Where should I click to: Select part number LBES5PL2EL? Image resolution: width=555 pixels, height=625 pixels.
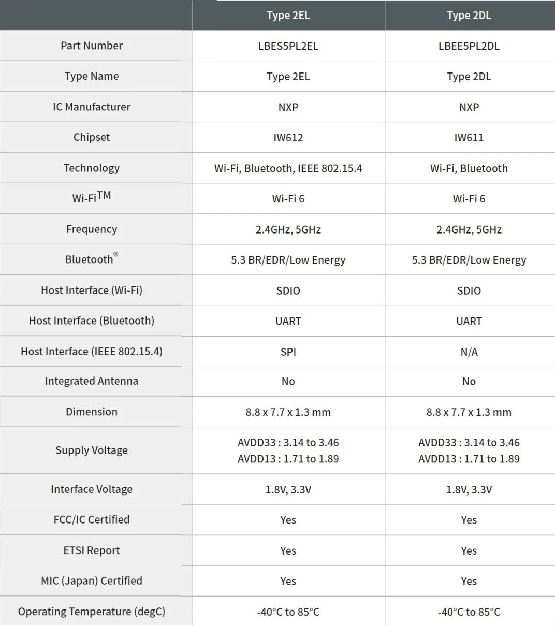click(288, 46)
